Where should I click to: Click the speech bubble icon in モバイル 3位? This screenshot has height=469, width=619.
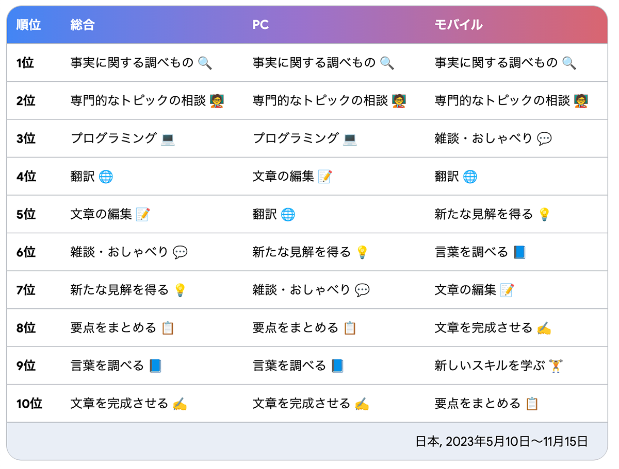point(544,139)
